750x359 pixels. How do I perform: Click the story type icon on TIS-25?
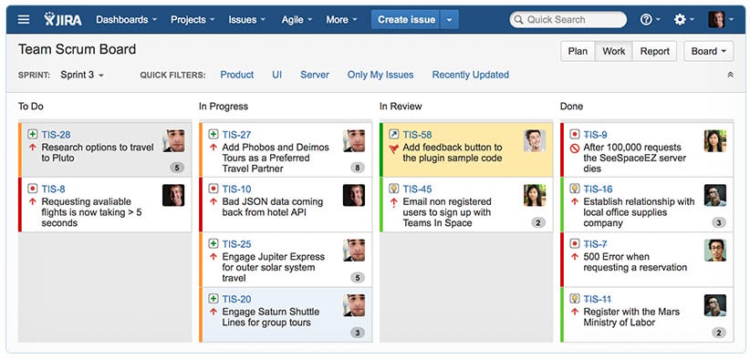214,244
